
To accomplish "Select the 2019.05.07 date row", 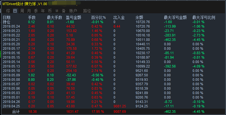I will coord(11,84).
